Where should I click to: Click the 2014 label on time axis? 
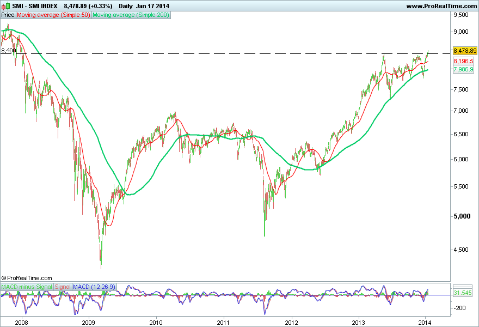click(425, 323)
